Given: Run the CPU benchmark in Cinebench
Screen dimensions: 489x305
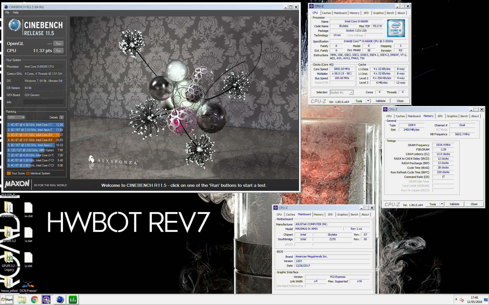Looking at the screenshot, I should click(59, 51).
